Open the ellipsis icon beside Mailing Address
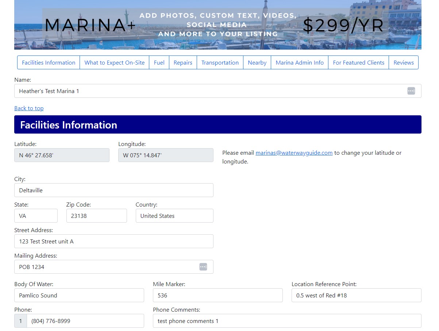 (x=203, y=267)
